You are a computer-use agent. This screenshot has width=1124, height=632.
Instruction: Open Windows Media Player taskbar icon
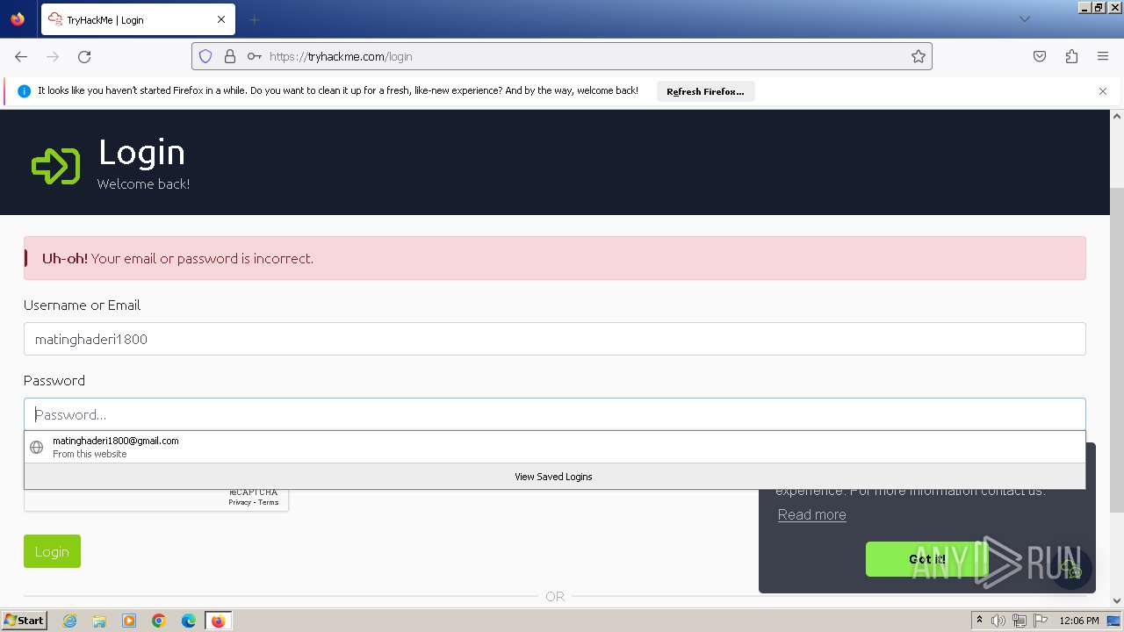pos(129,621)
